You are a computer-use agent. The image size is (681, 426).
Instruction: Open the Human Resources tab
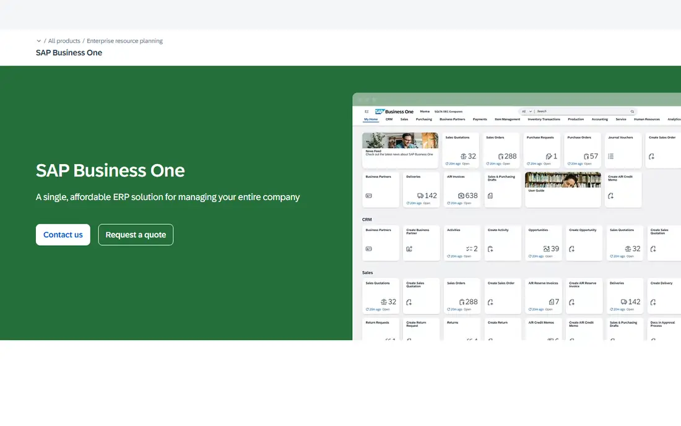(647, 119)
